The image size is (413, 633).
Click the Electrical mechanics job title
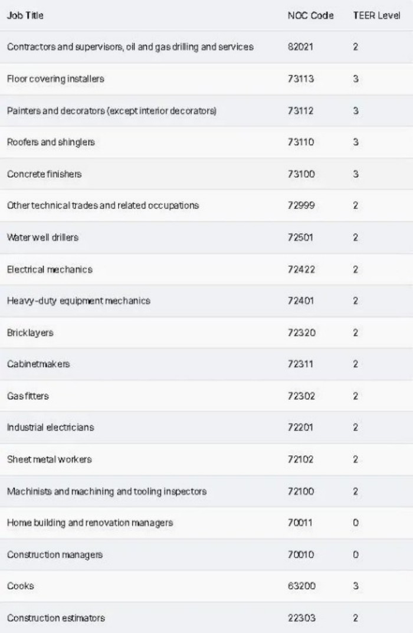[x=50, y=270]
